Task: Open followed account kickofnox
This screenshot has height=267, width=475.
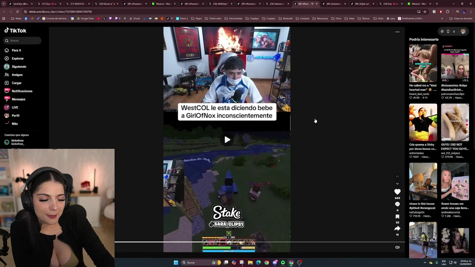Action: pyautogui.click(x=15, y=142)
